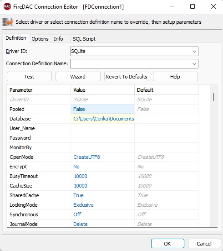This screenshot has height=251, width=223.
Task: Click the Test button
Action: coord(29,77)
